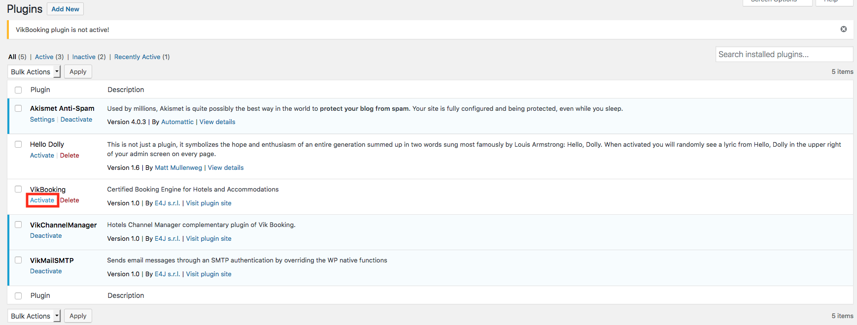Viewport: 857px width, 325px height.
Task: Show All plugins filter
Action: click(12, 57)
